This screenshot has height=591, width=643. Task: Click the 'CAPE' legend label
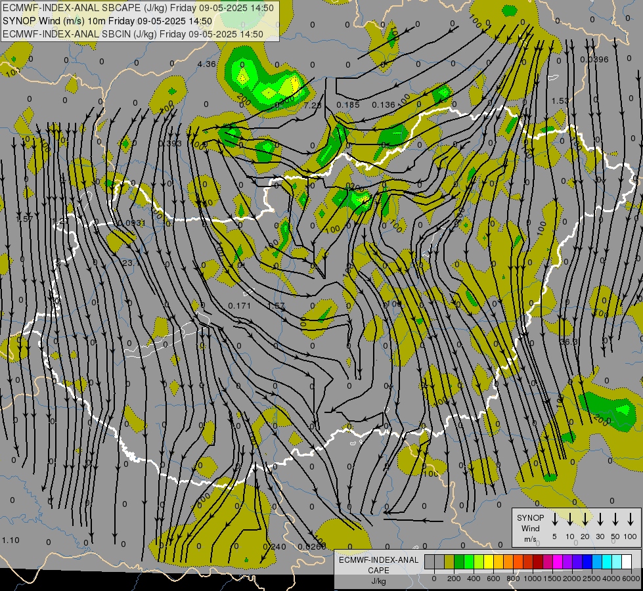[378, 571]
